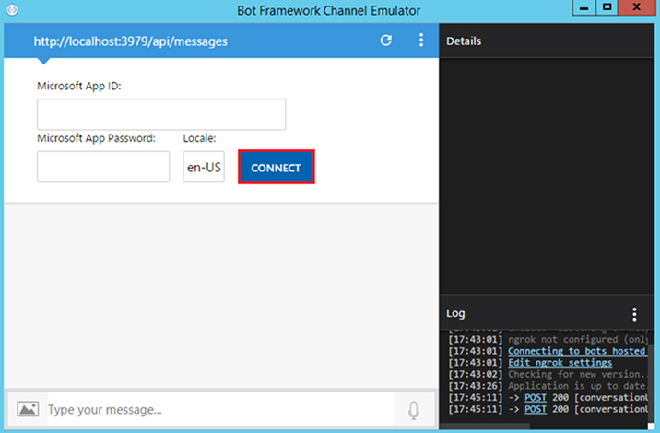This screenshot has height=433, width=660.
Task: Click the refresh conversation icon
Action: (386, 41)
